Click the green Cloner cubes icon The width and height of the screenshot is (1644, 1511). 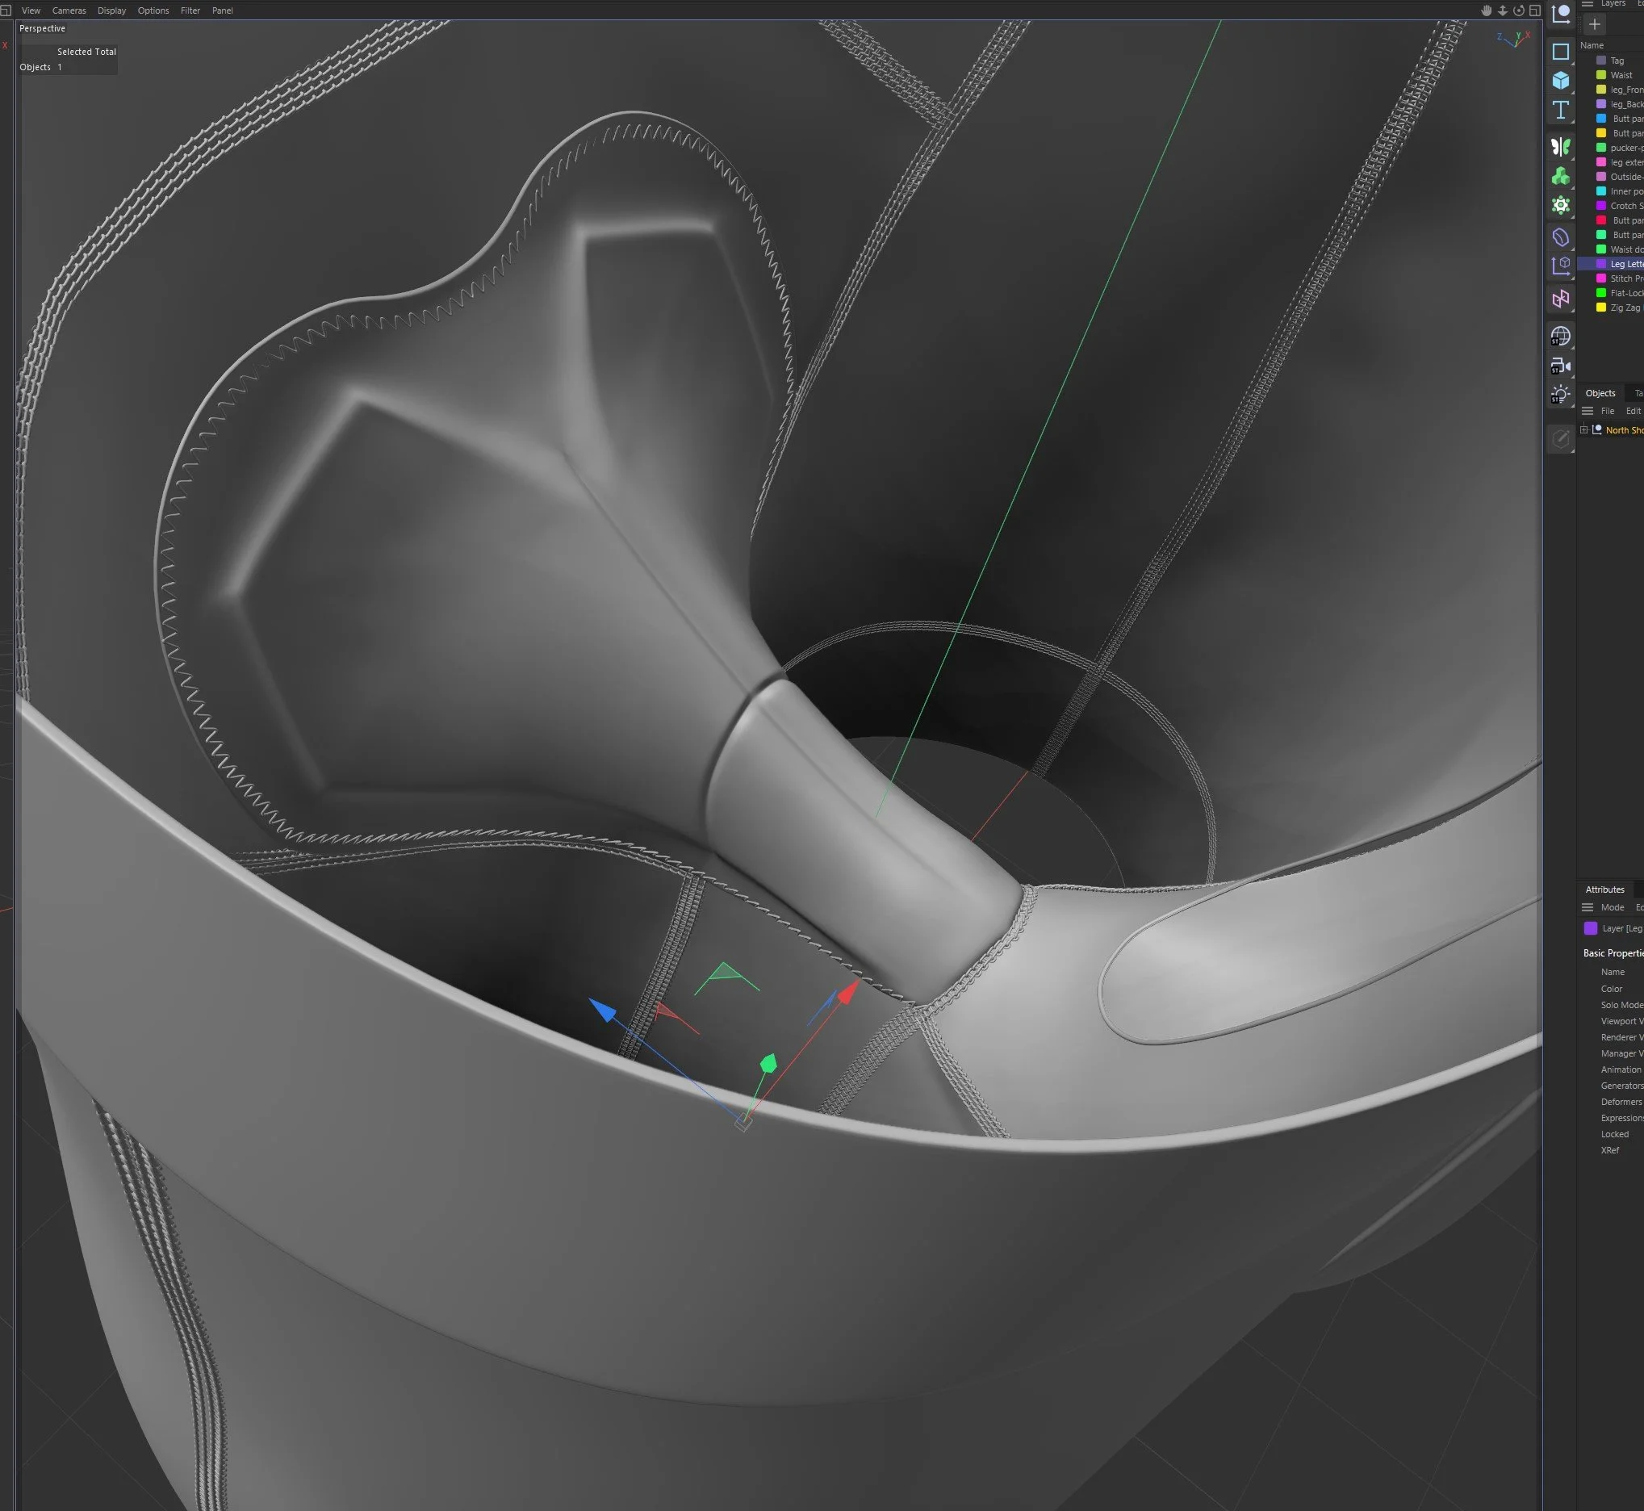tap(1561, 176)
